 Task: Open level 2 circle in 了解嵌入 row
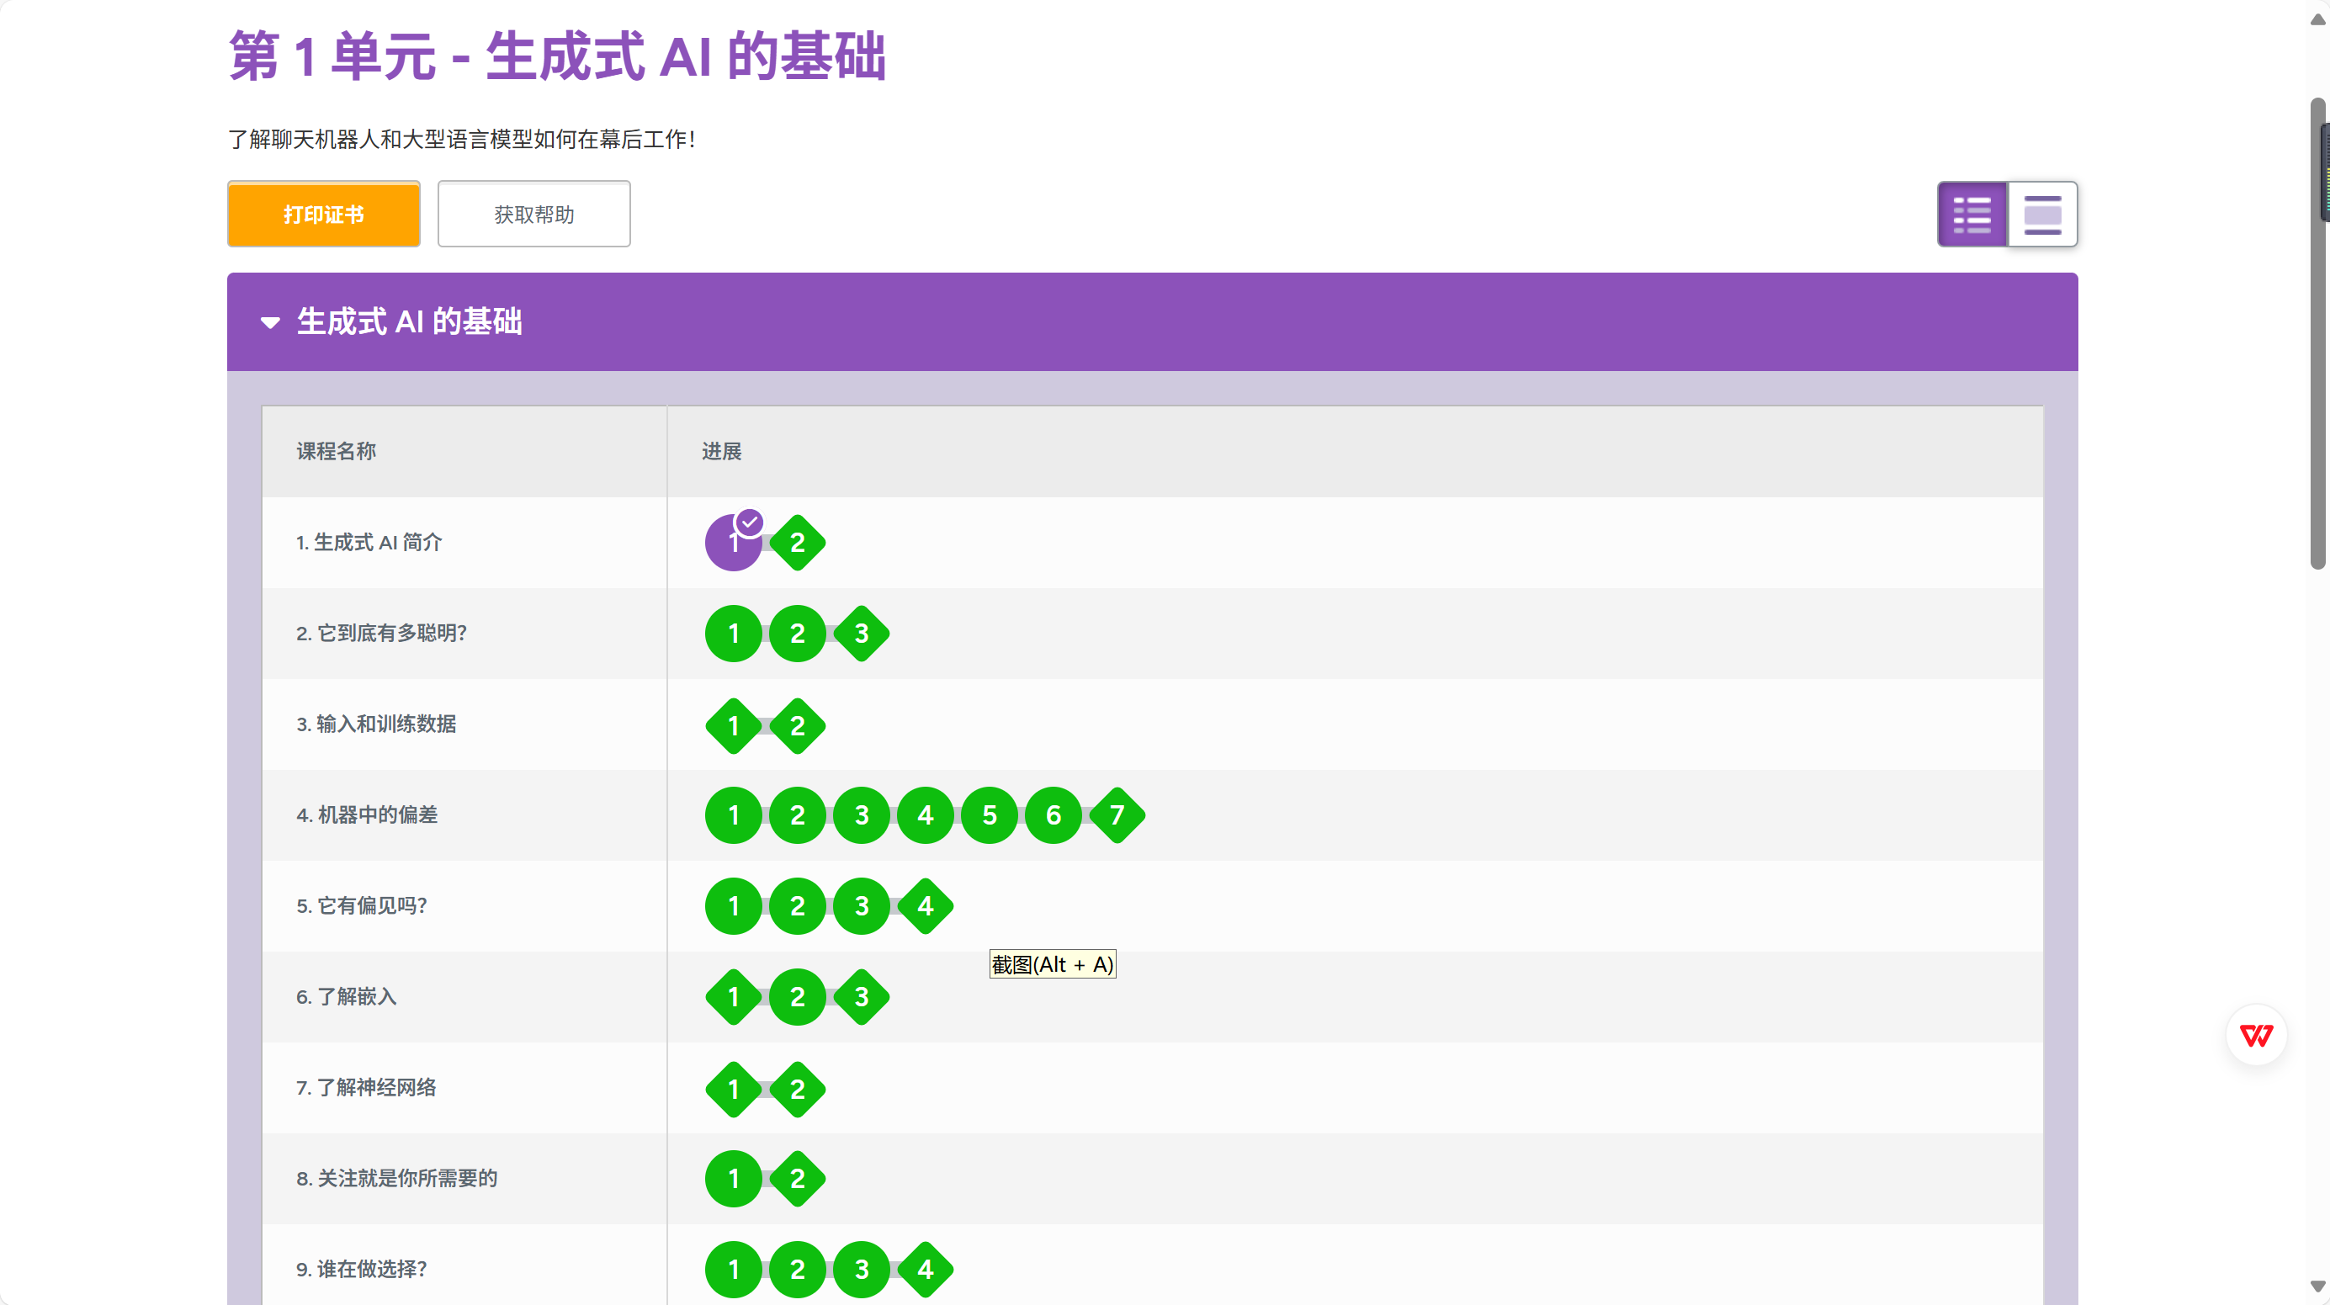pyautogui.click(x=798, y=996)
